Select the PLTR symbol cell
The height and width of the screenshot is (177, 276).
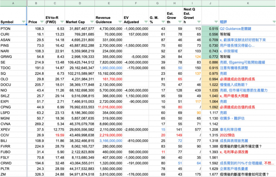coord(13,169)
